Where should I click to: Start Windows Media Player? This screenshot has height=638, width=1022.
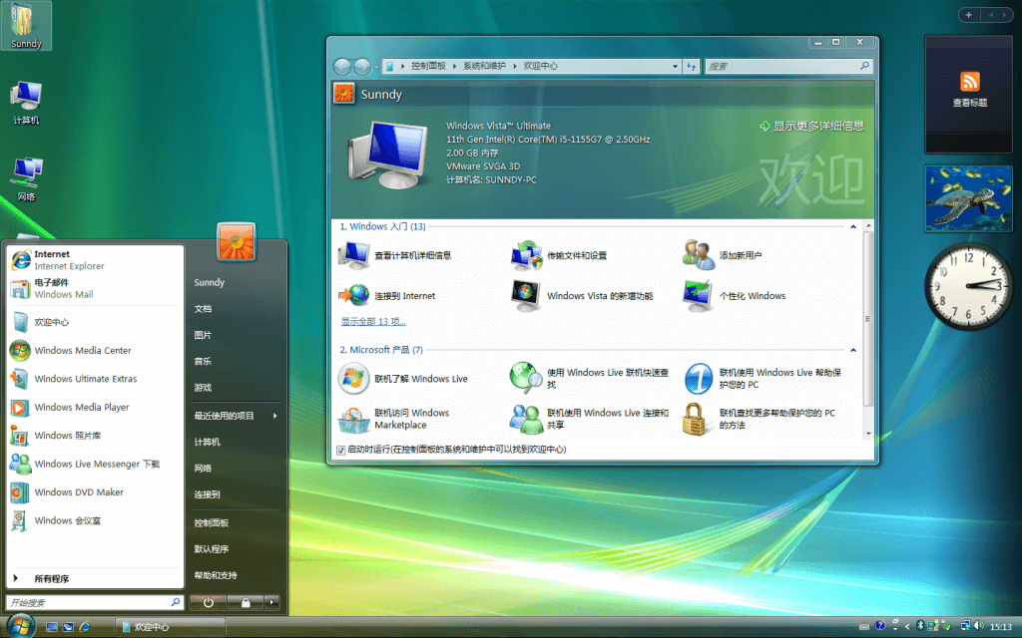tap(95, 407)
